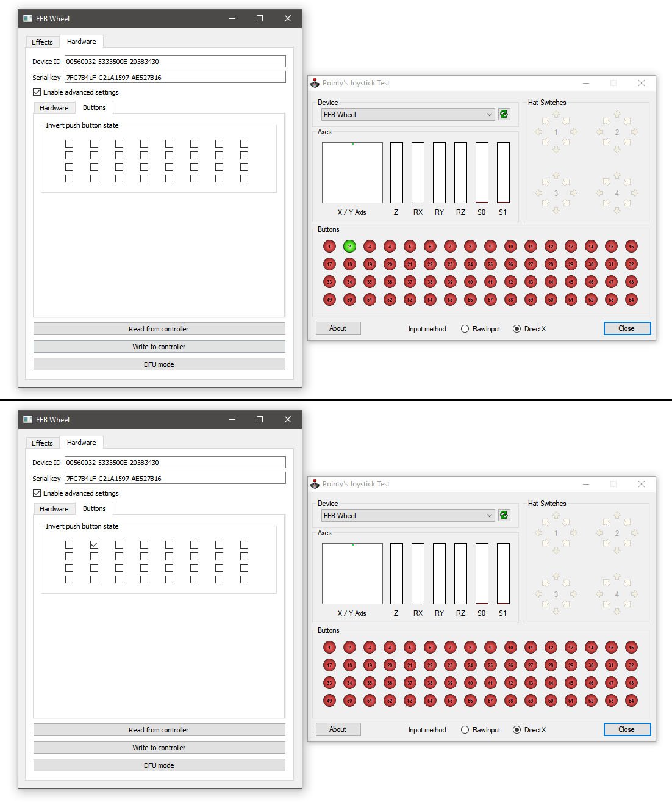Viewport: 672px width, 802px height.
Task: Click joystick app icon in lower title bar
Action: pyautogui.click(x=315, y=484)
